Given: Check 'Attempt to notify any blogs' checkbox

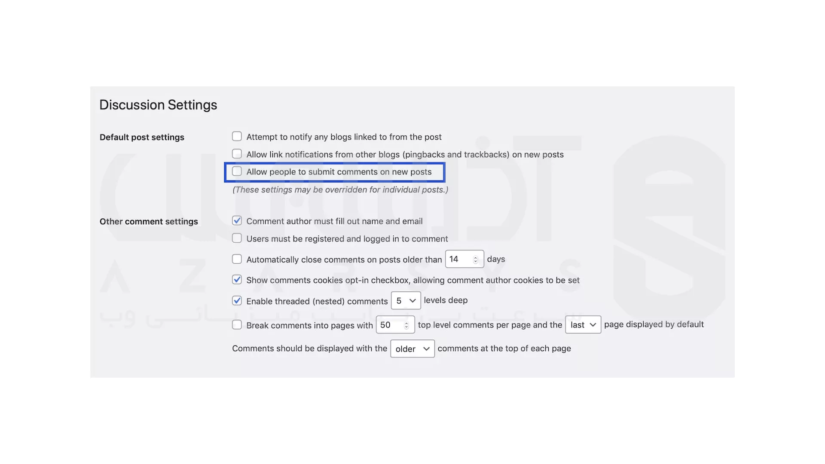Looking at the screenshot, I should [x=237, y=137].
